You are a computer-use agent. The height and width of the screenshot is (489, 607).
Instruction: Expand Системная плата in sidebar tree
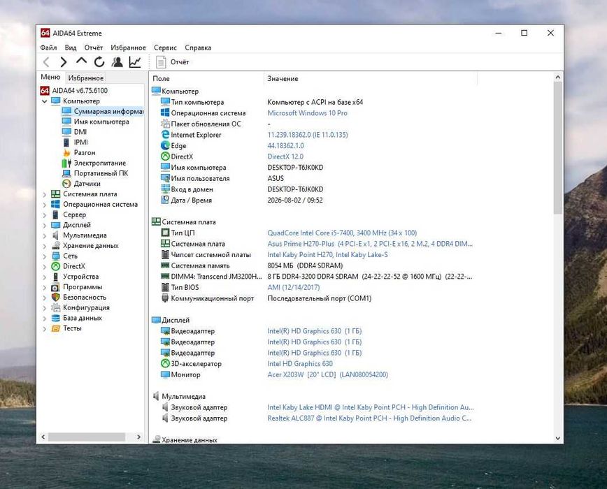pyautogui.click(x=44, y=194)
